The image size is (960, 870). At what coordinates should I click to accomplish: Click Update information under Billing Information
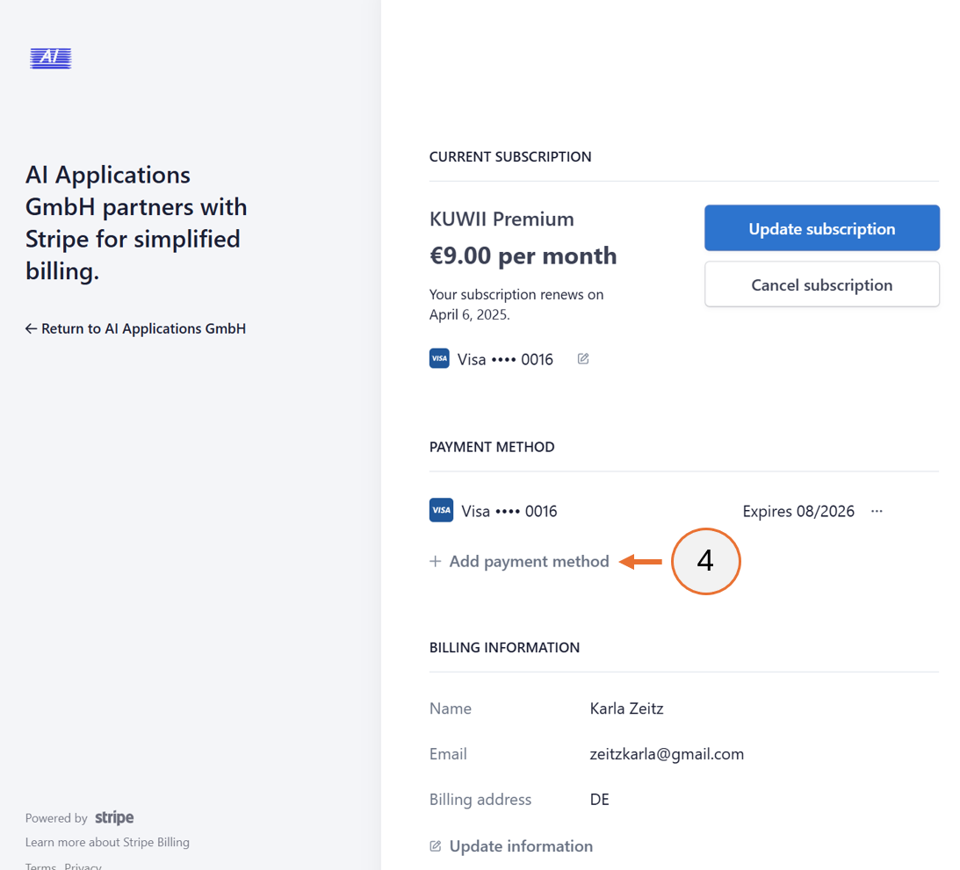pos(520,845)
